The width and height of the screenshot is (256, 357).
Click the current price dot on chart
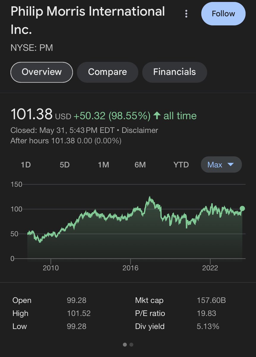point(242,209)
